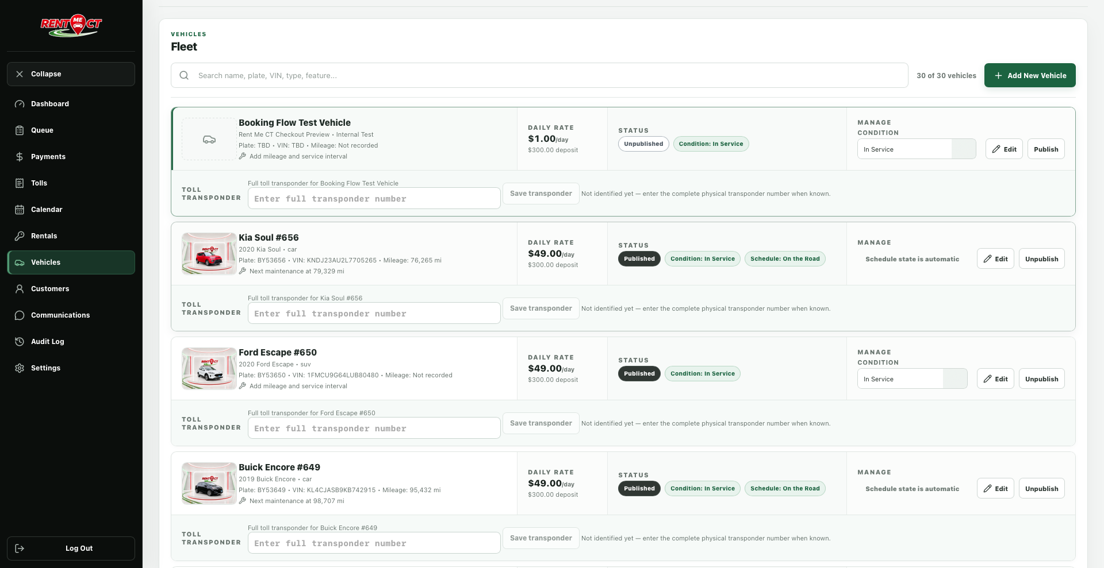
Task: Click the Log Out arrow icon
Action: [20, 548]
